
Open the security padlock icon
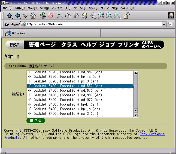click(127, 16)
